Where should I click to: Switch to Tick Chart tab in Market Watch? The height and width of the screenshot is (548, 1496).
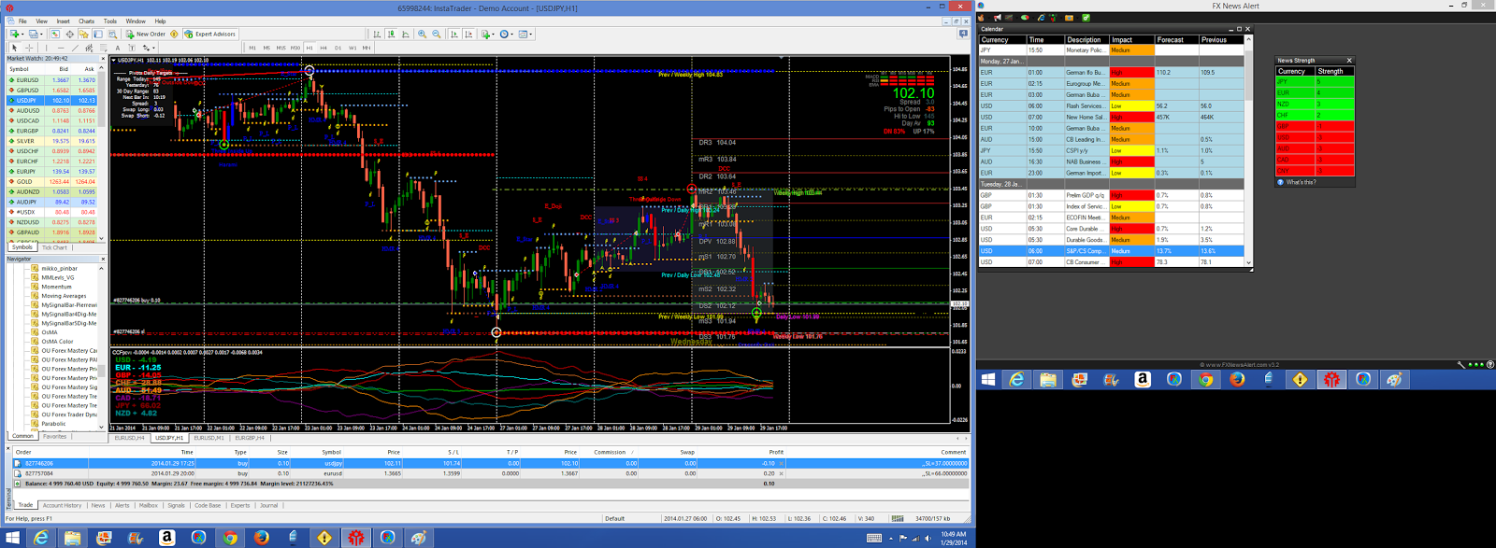tap(54, 247)
